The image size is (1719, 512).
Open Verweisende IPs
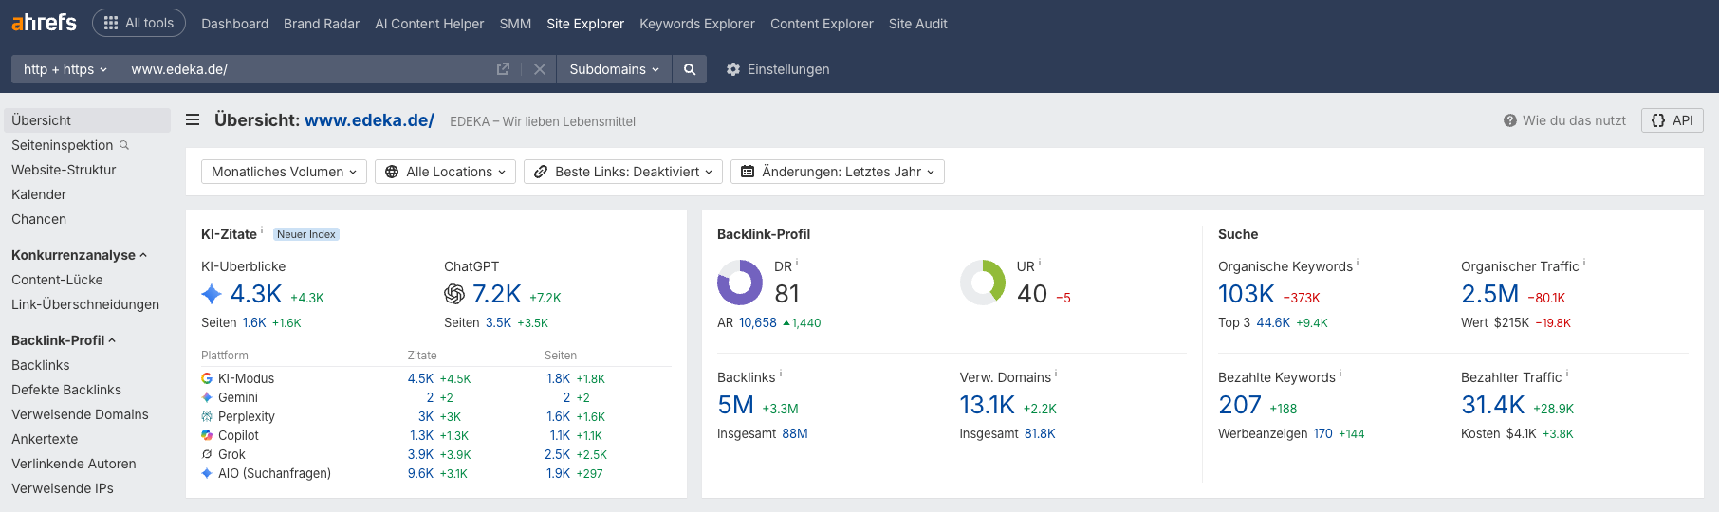[x=63, y=488]
